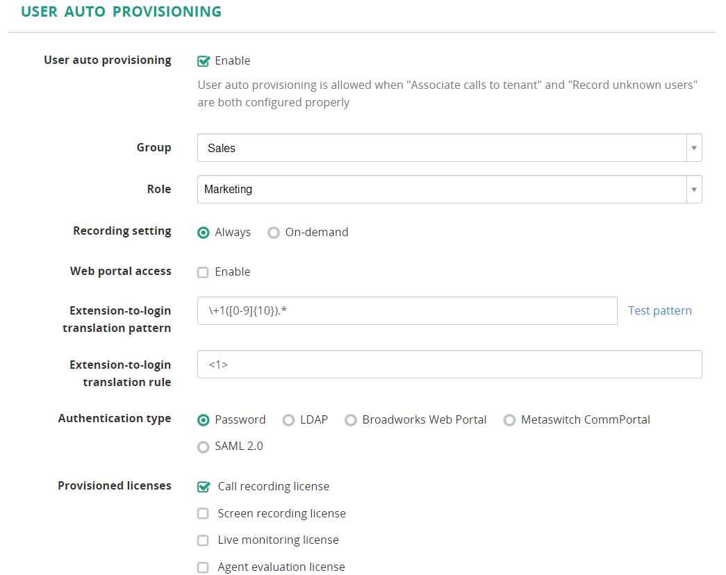Select On-demand recording setting
The width and height of the screenshot is (726, 575).
tap(274, 233)
